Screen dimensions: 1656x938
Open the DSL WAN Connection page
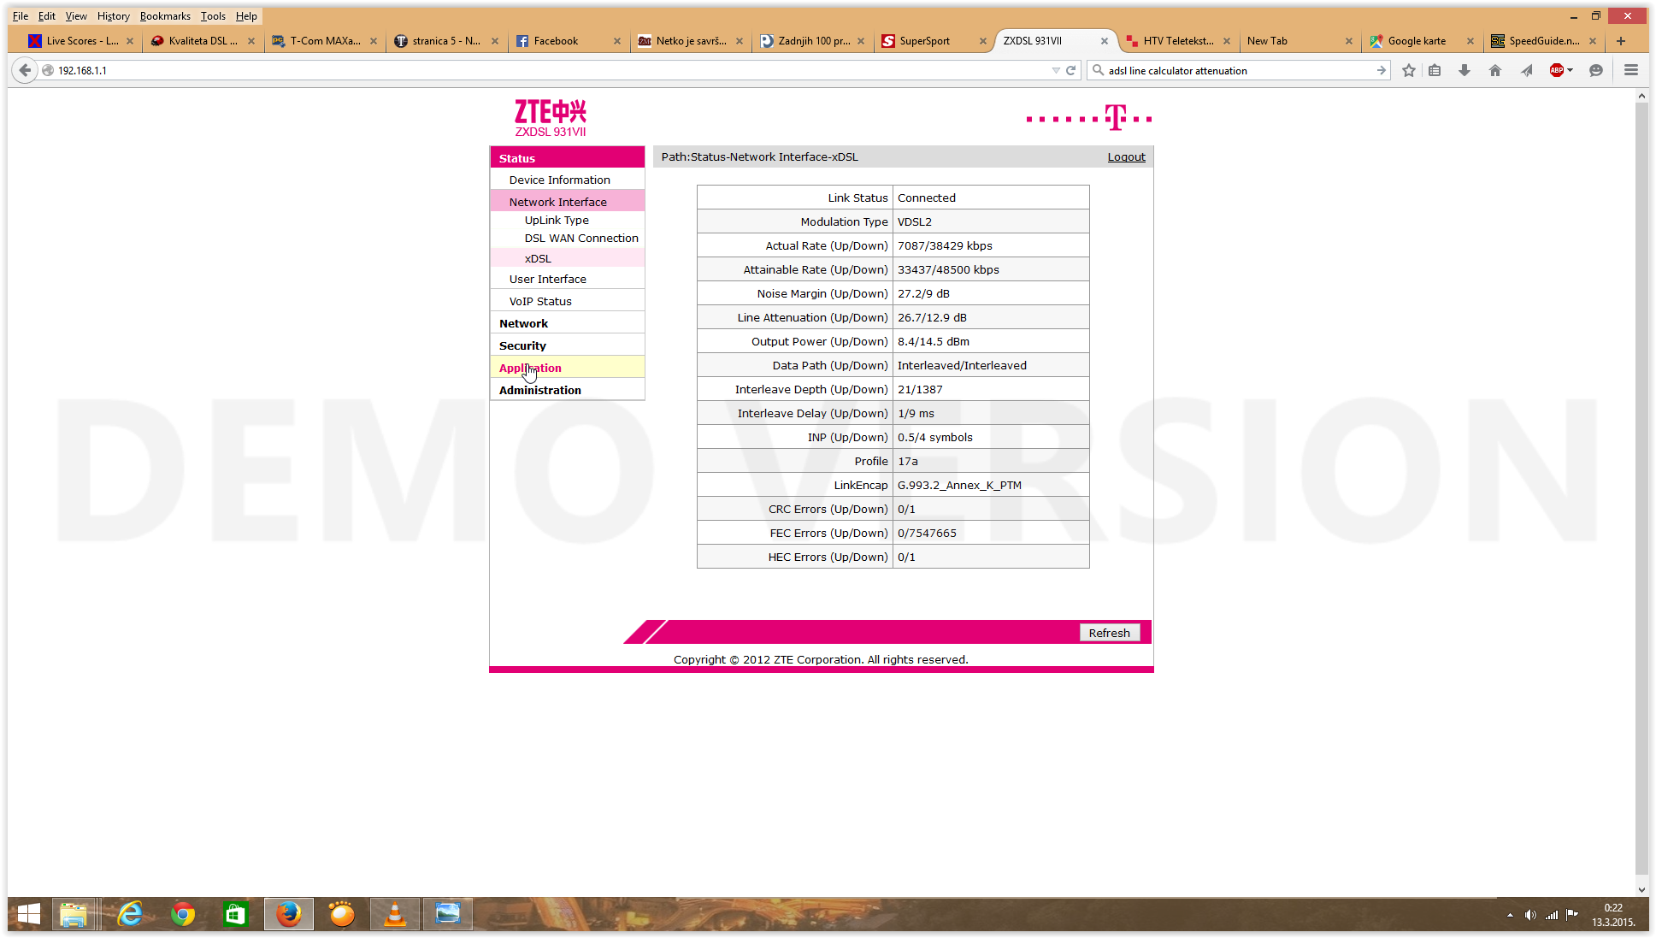tap(580, 239)
